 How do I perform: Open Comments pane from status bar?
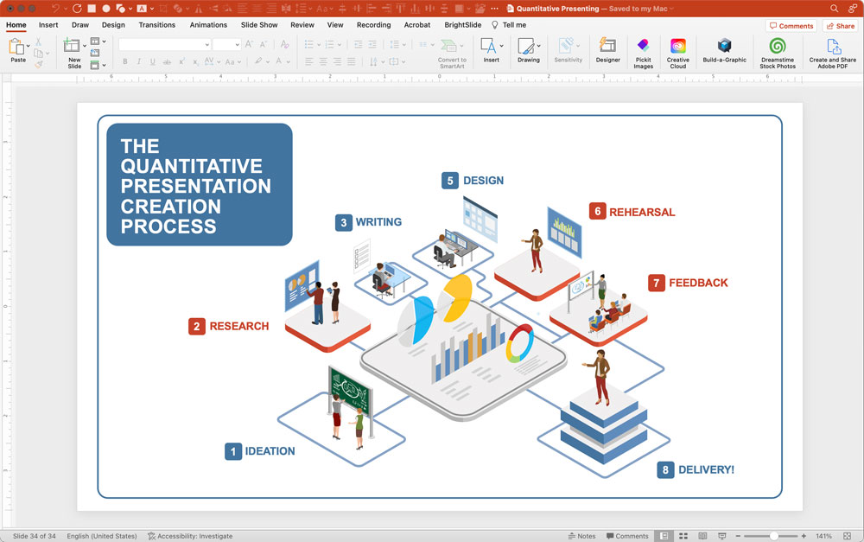pos(627,536)
